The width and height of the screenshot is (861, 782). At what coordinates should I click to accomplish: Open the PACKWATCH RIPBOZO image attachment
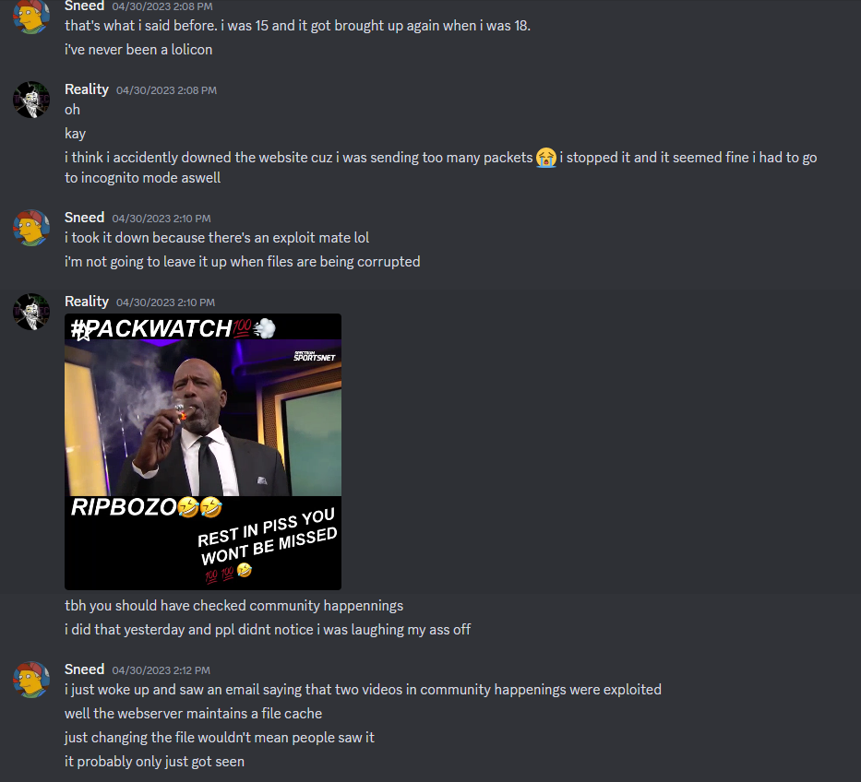[203, 452]
